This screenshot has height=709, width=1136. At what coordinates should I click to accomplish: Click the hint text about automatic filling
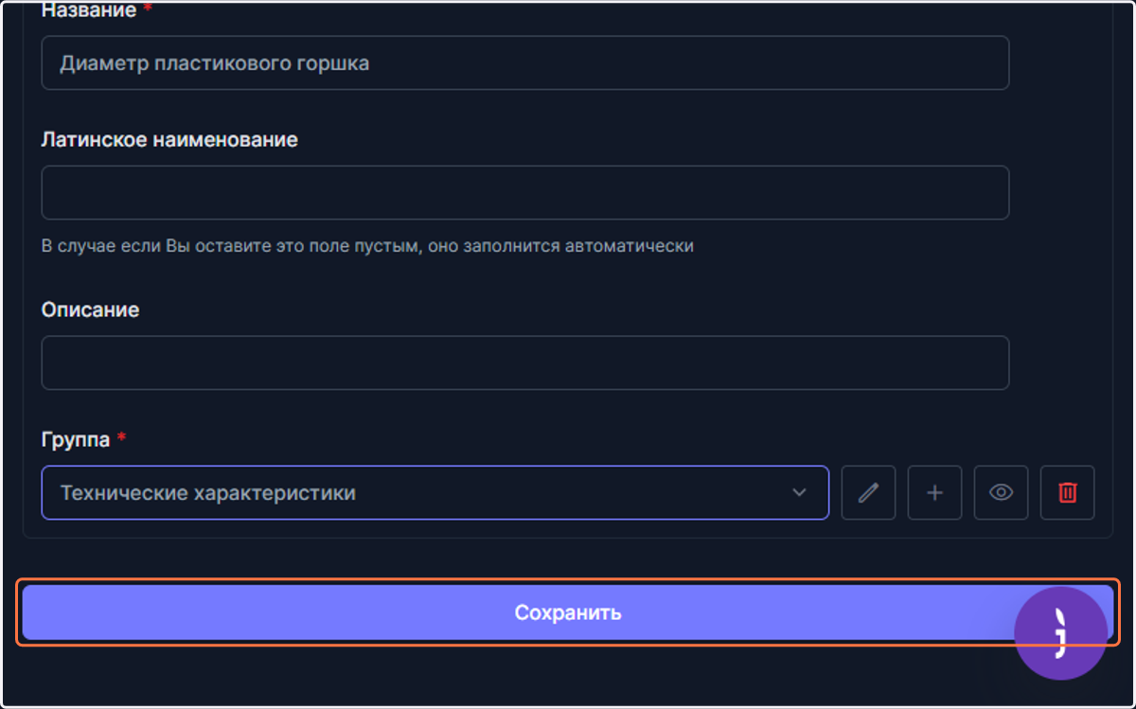coord(367,246)
